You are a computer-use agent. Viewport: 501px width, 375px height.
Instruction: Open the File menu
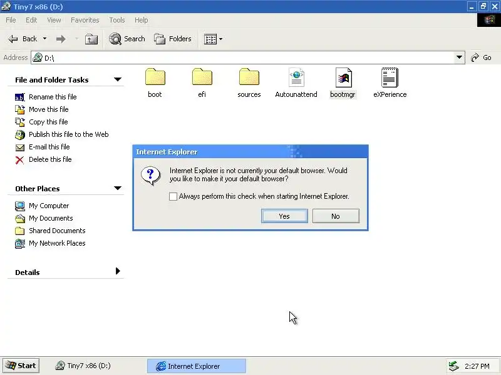coord(11,20)
